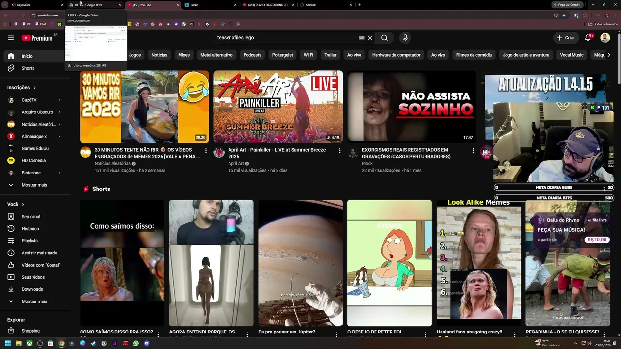Open the YouTube hamburger guide menu
The height and width of the screenshot is (349, 621).
(11, 38)
